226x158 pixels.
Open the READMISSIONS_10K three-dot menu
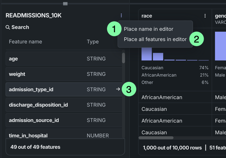(121, 16)
